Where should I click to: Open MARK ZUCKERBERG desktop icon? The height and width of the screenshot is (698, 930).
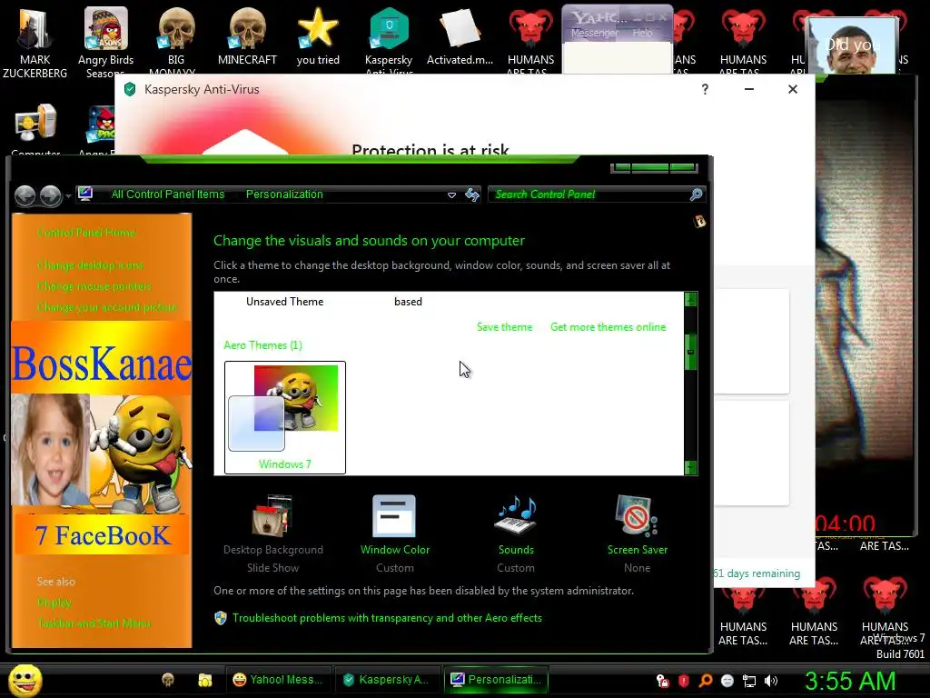pos(35,42)
